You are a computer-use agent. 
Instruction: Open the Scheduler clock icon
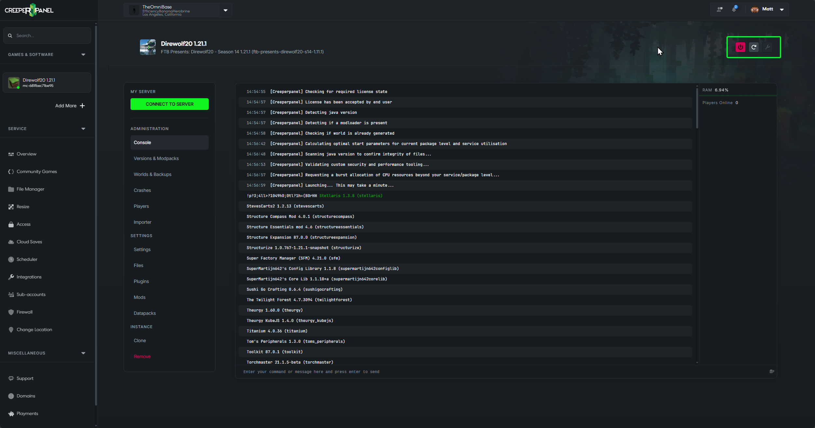tap(11, 259)
